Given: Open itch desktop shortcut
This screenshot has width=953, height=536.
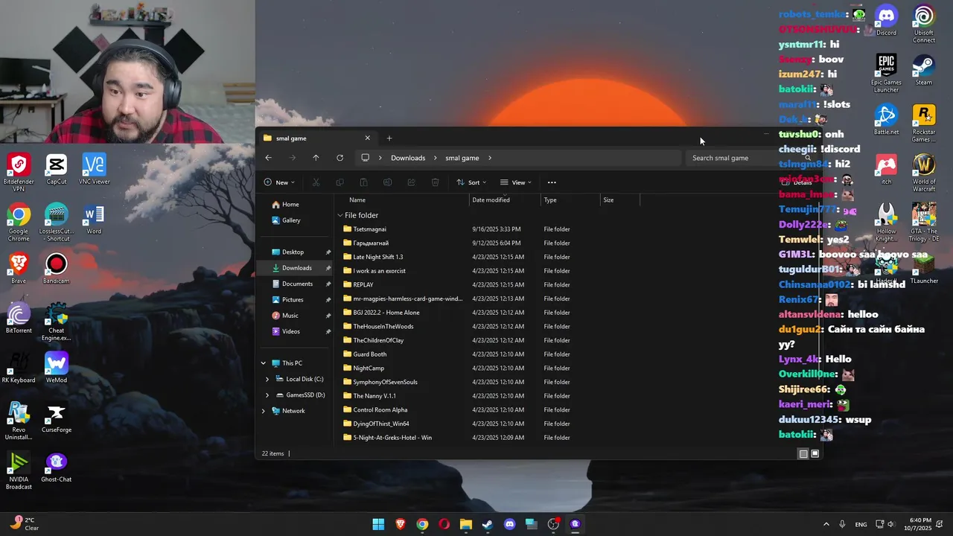Looking at the screenshot, I should 886,169.
